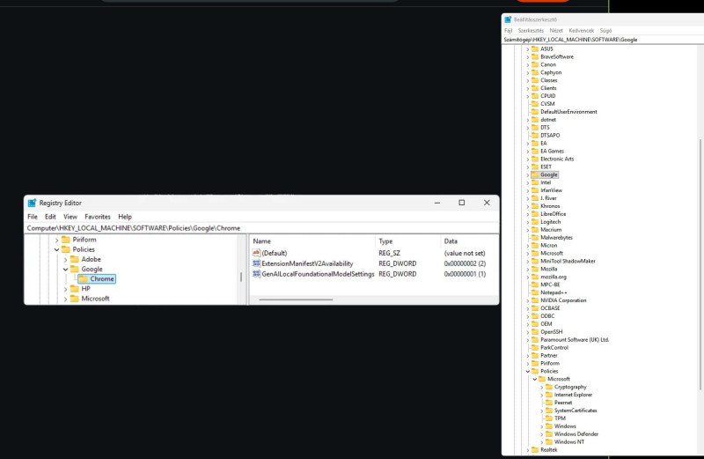The width and height of the screenshot is (704, 459).
Task: Click the Hungarian registry editor address bar
Action: pos(603,40)
